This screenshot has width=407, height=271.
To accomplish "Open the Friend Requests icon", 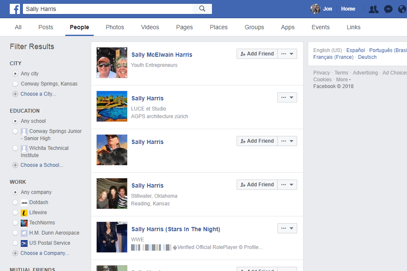I will click(374, 9).
